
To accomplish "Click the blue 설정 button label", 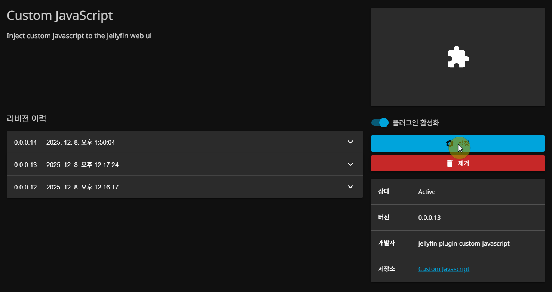I will 463,143.
